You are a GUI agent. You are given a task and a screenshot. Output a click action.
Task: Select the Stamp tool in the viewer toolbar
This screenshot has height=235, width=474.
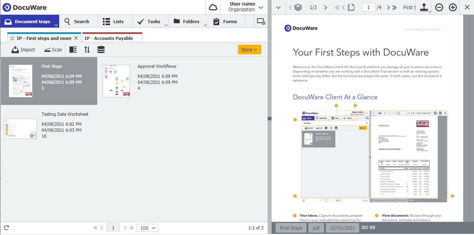(424, 7)
